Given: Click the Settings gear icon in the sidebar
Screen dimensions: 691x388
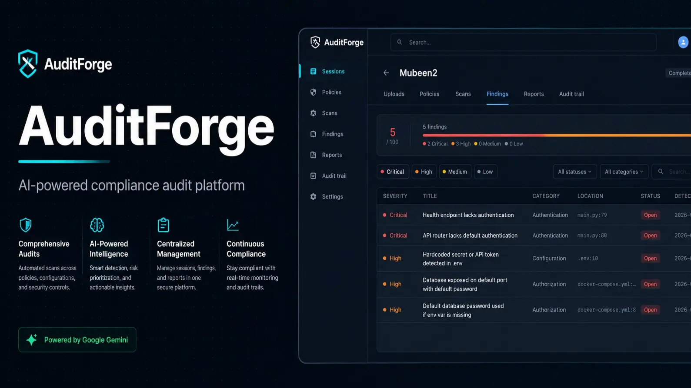Looking at the screenshot, I should 313,196.
